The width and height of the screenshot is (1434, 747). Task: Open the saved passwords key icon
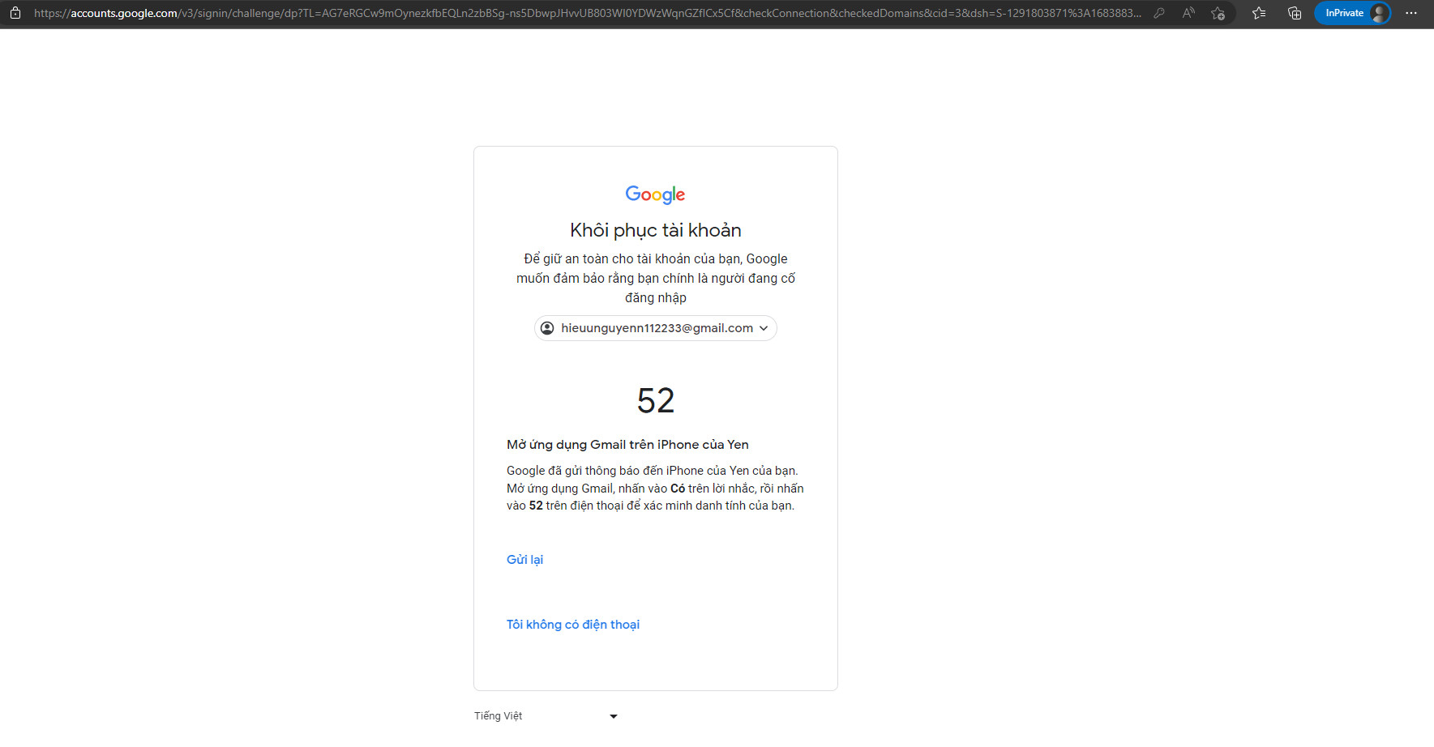[x=1159, y=13]
